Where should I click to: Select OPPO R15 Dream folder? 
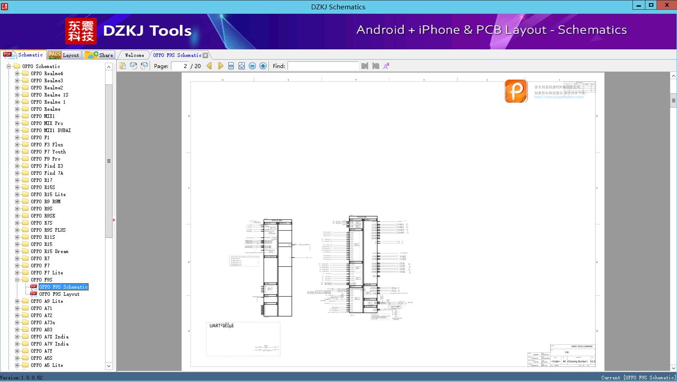pos(49,251)
